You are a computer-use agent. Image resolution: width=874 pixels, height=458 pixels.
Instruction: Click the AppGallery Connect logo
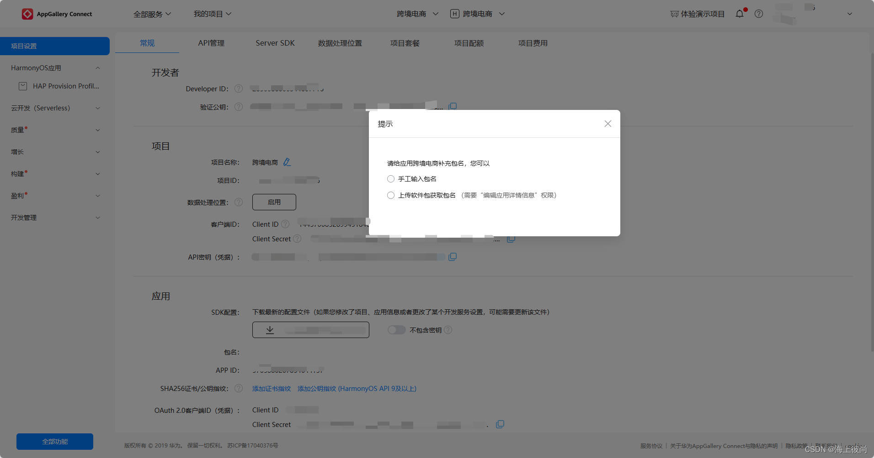coord(57,14)
